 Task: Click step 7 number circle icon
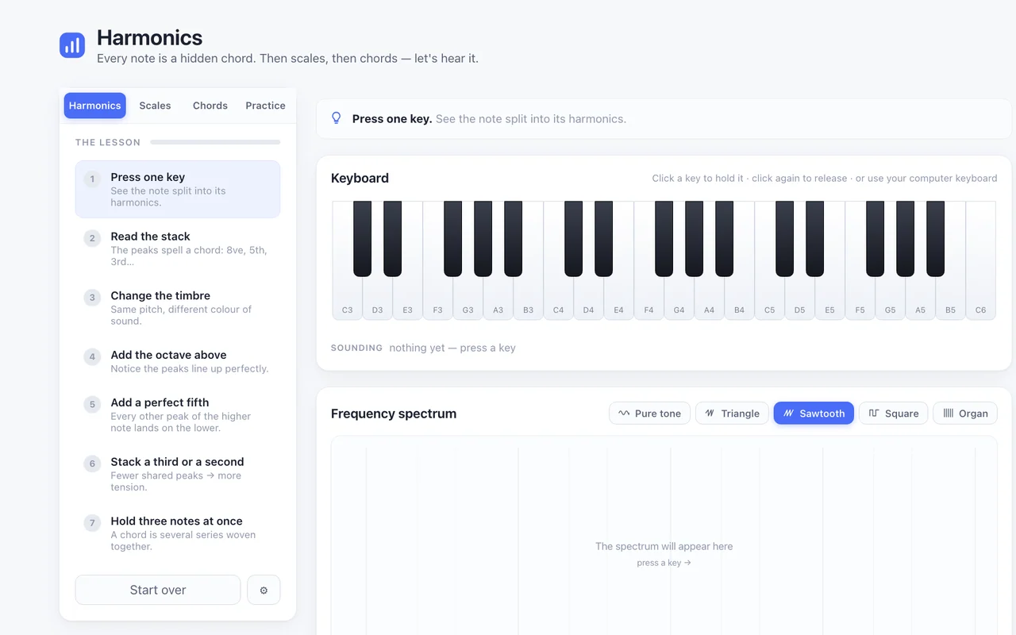pyautogui.click(x=92, y=523)
